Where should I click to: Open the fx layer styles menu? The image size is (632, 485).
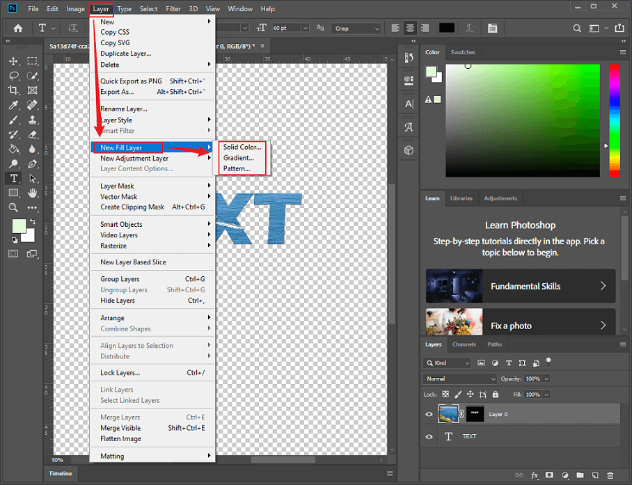click(535, 476)
